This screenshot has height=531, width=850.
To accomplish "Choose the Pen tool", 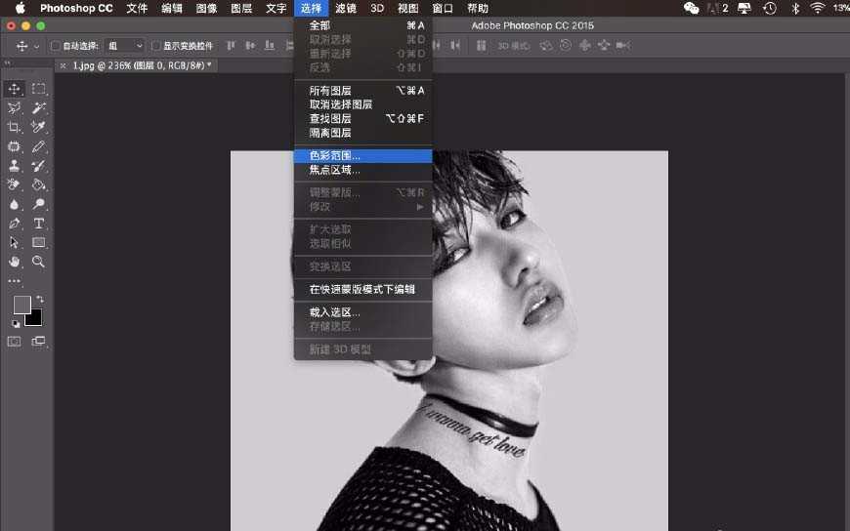I will point(15,224).
